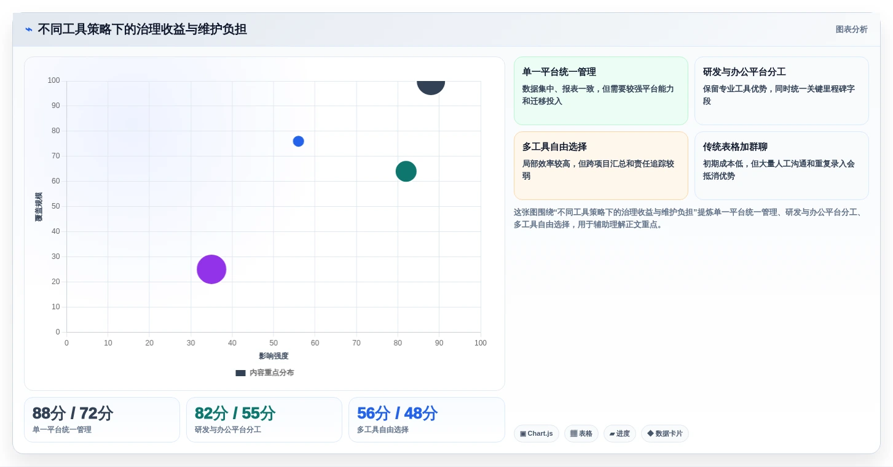Screen dimensions: 893x467
Task: Click the title 不同工具策略下的治理收益与维护负担
Action: 142,29
